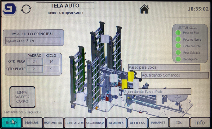Image resolution: width=212 pixels, height=129 pixels.
Task: Click the clock showing 10:35:02
Action: coord(198,9)
